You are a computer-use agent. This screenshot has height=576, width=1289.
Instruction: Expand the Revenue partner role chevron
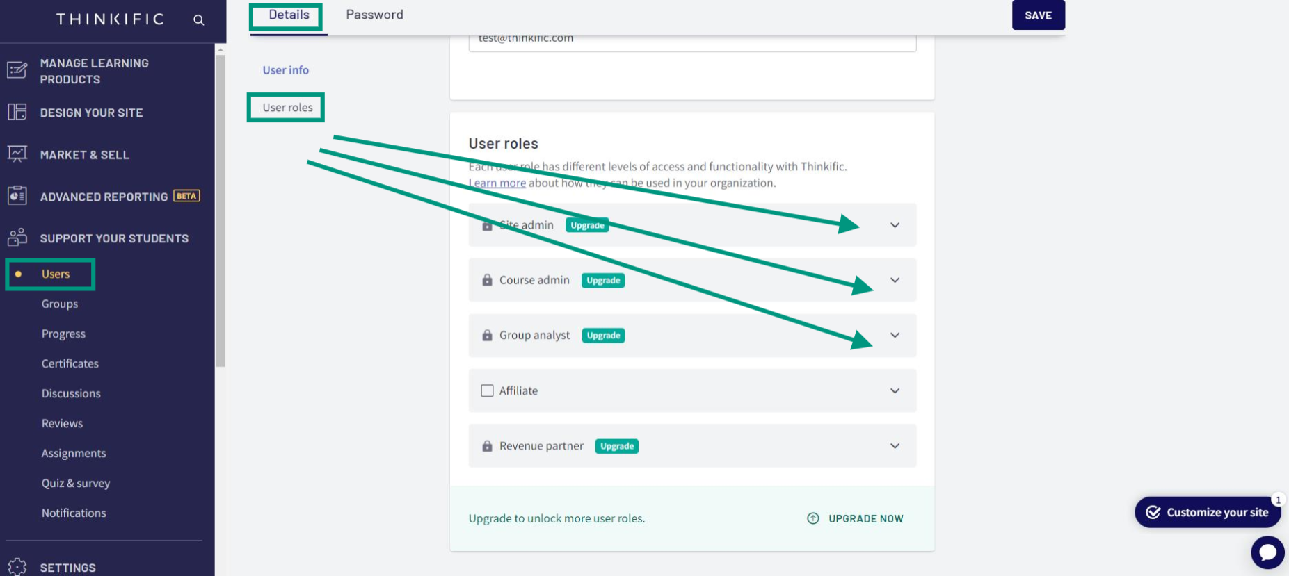pyautogui.click(x=895, y=446)
